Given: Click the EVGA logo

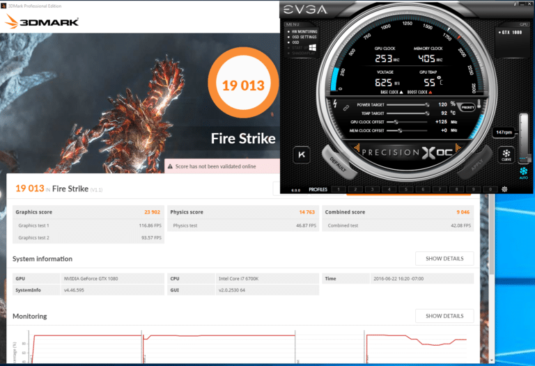Looking at the screenshot, I should pyautogui.click(x=305, y=10).
